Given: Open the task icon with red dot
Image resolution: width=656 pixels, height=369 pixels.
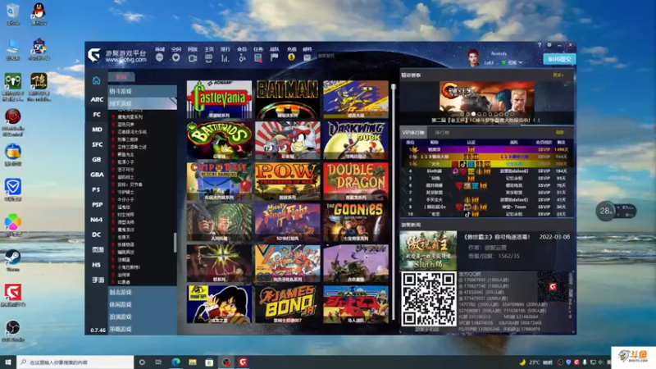Looking at the screenshot, I should pyautogui.click(x=258, y=58).
